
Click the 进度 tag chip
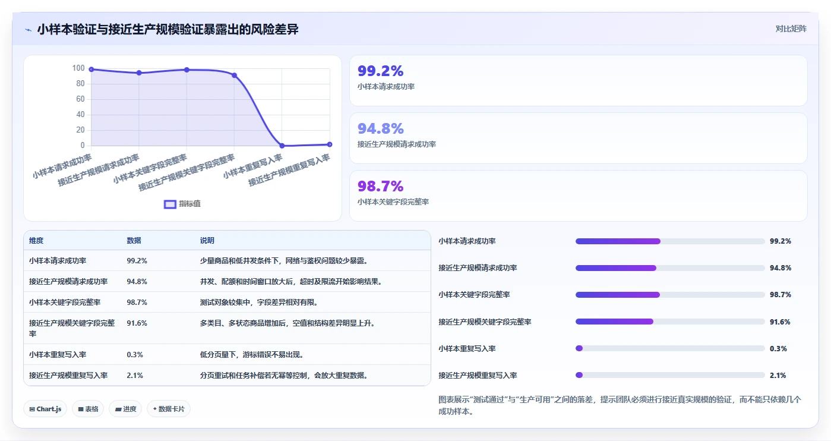tap(125, 409)
